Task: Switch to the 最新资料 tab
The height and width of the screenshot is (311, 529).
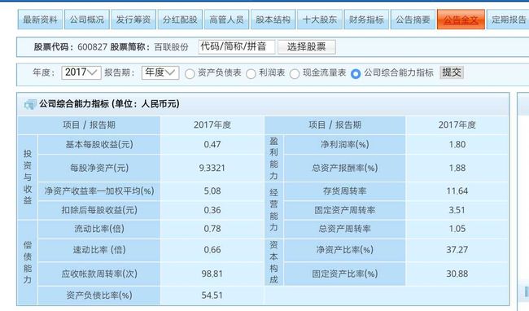Action: (x=40, y=20)
